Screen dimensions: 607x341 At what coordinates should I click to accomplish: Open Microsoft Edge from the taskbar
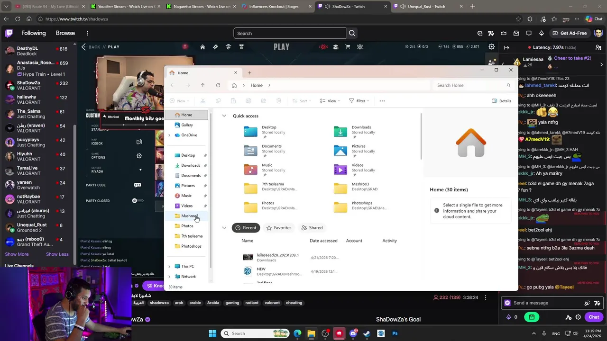pyautogui.click(x=297, y=333)
